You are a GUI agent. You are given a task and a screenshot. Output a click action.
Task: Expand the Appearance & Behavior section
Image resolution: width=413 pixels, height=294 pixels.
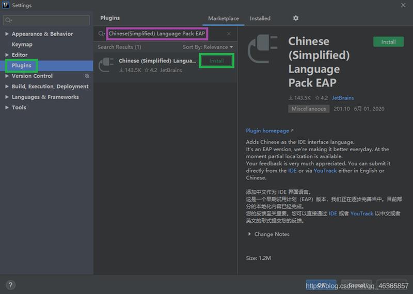pos(7,34)
